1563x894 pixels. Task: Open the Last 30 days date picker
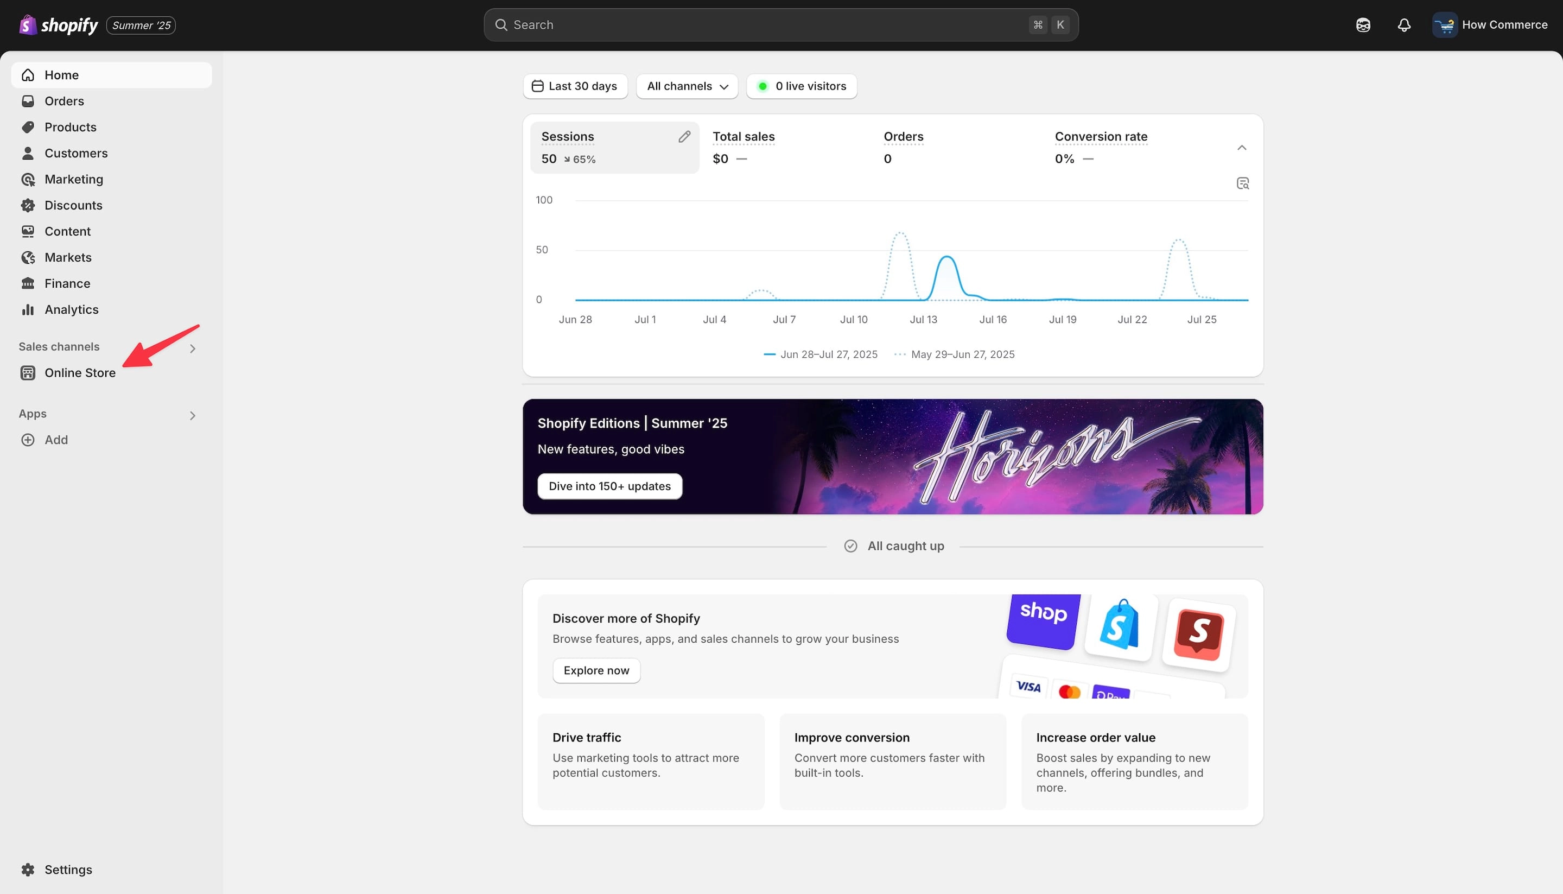[575, 86]
